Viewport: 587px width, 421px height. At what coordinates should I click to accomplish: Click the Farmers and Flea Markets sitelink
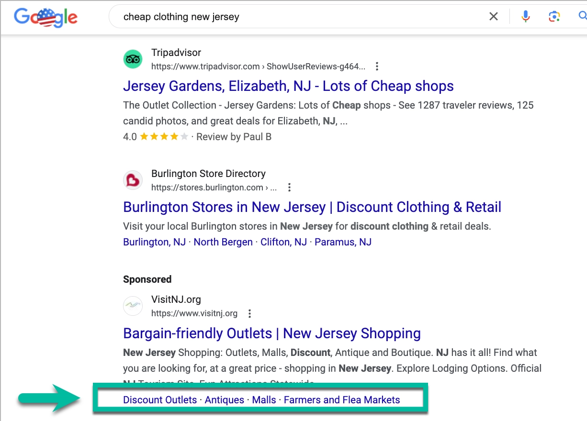341,399
